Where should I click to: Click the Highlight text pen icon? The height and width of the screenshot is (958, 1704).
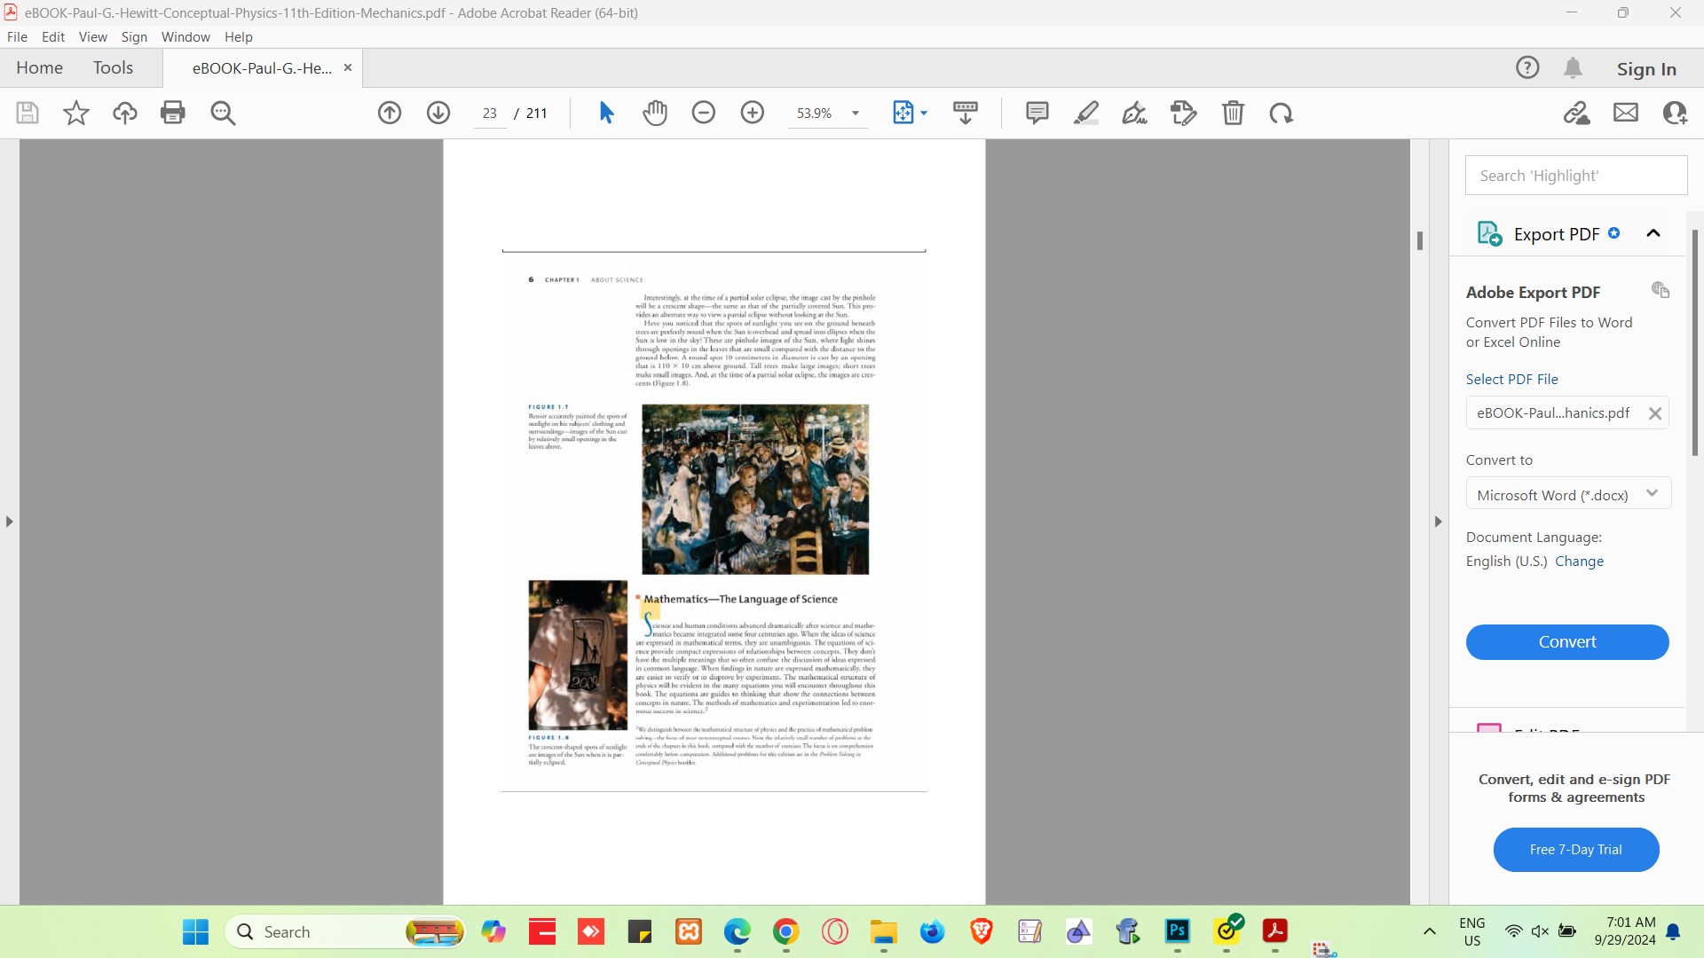(x=1086, y=113)
